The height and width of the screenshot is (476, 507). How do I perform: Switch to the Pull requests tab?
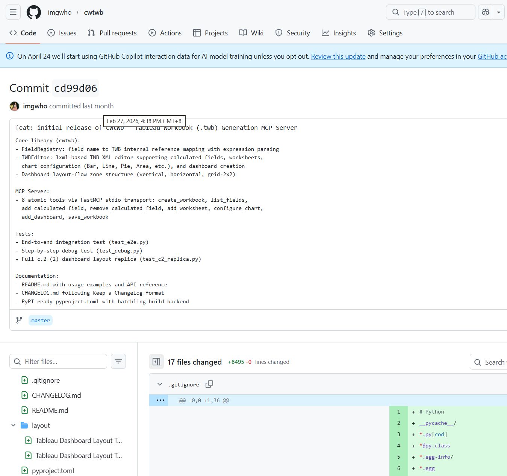coord(112,33)
